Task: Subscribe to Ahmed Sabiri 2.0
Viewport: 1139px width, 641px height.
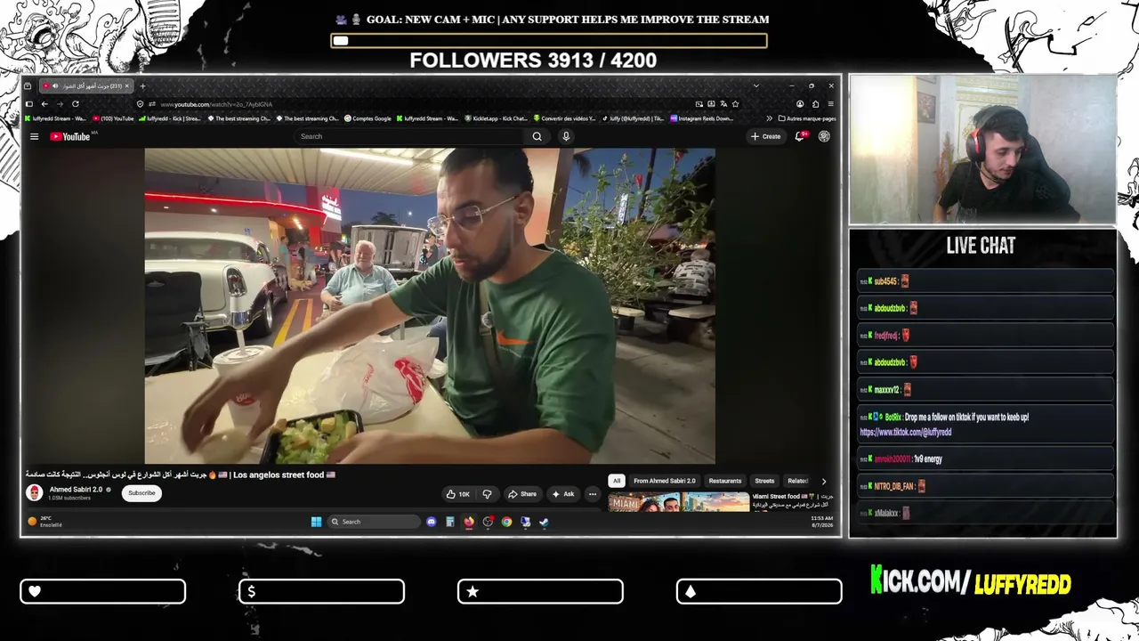Action: tap(141, 493)
